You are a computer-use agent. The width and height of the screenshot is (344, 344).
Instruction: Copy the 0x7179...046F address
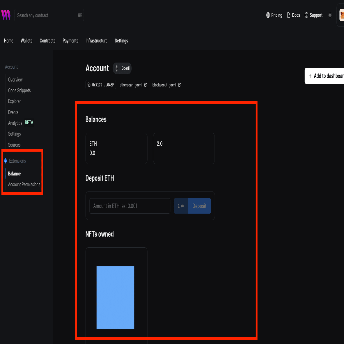coord(101,85)
